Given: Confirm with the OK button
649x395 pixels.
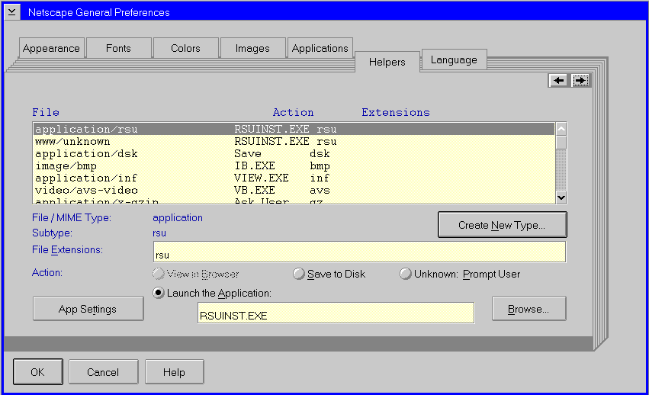Looking at the screenshot, I should pyautogui.click(x=37, y=372).
